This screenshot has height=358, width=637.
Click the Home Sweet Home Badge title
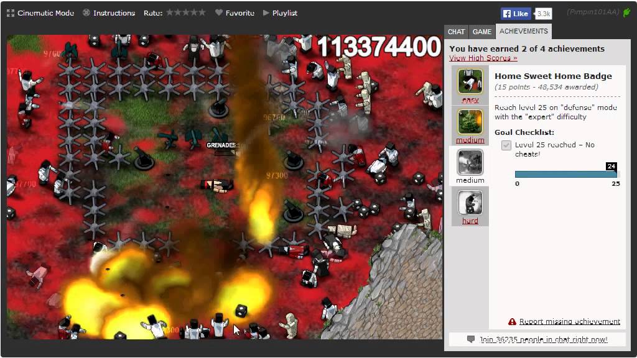553,76
